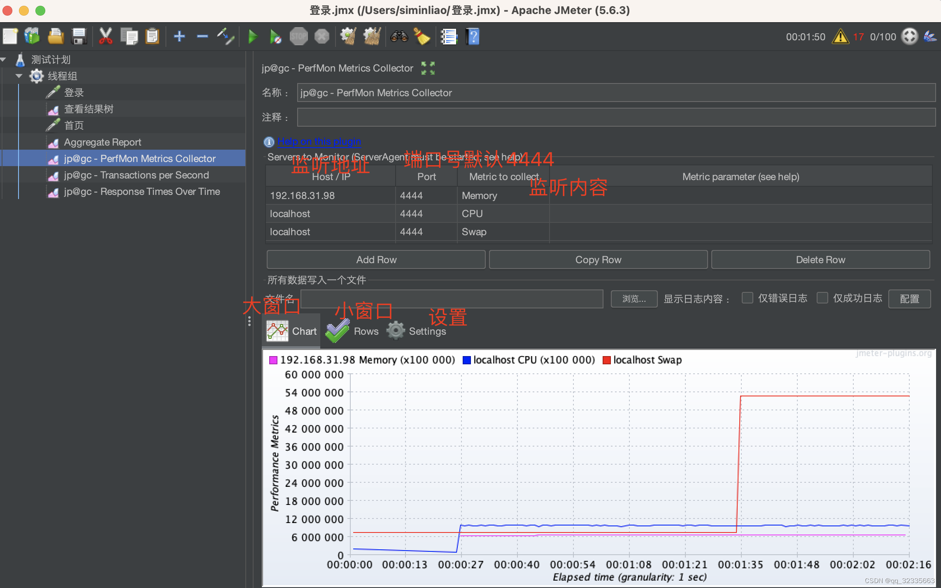This screenshot has height=588, width=941.
Task: Open Templates with the gift icon
Action: pyautogui.click(x=32, y=36)
